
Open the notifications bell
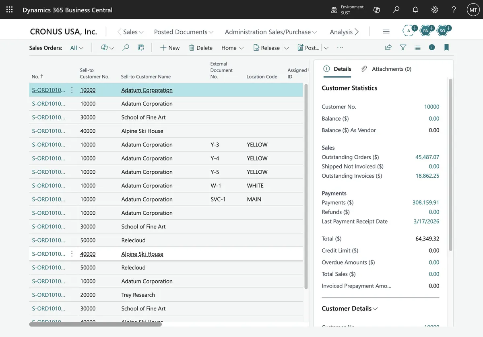tap(415, 10)
